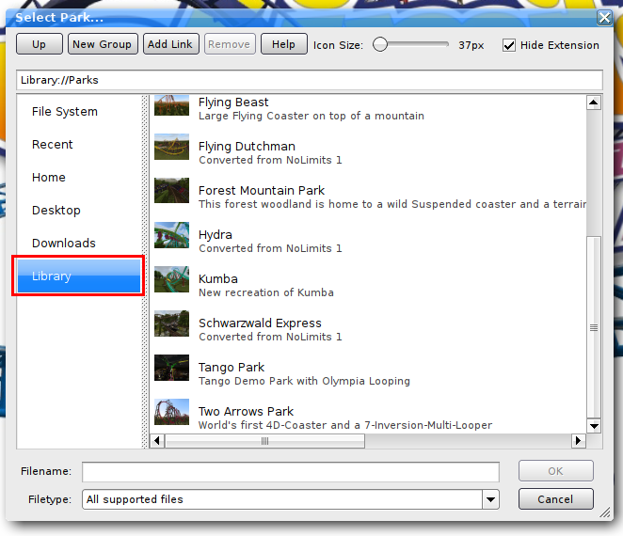The image size is (623, 536).
Task: Cancel the park selection
Action: pyautogui.click(x=555, y=499)
